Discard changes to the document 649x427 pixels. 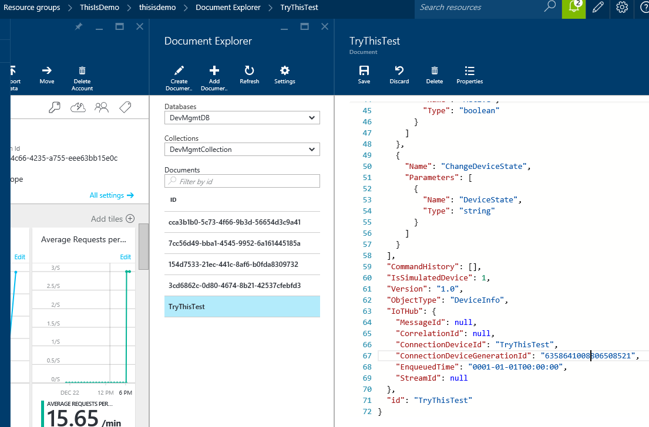[x=399, y=75]
